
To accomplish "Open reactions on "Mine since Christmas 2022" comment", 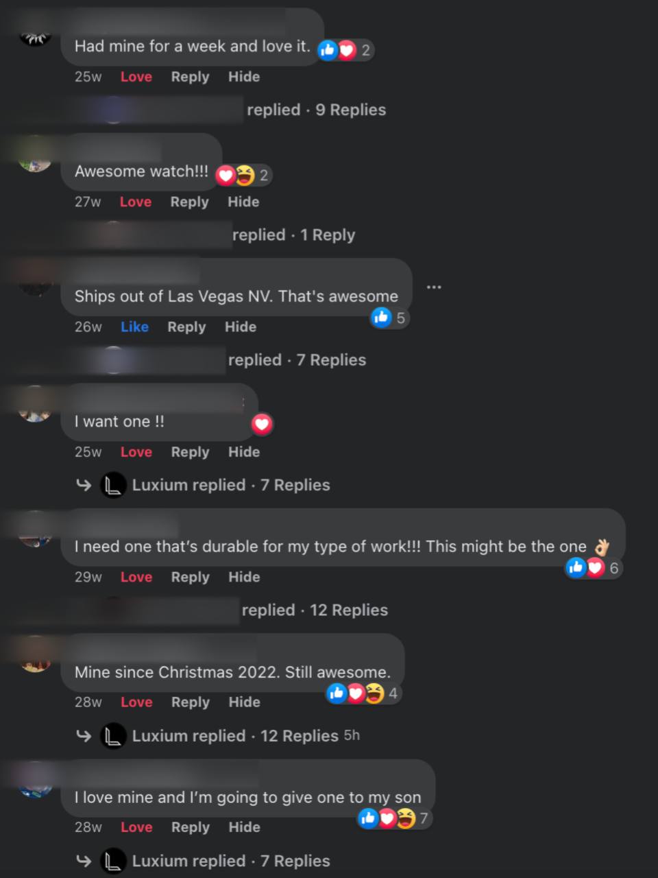I will tap(363, 693).
